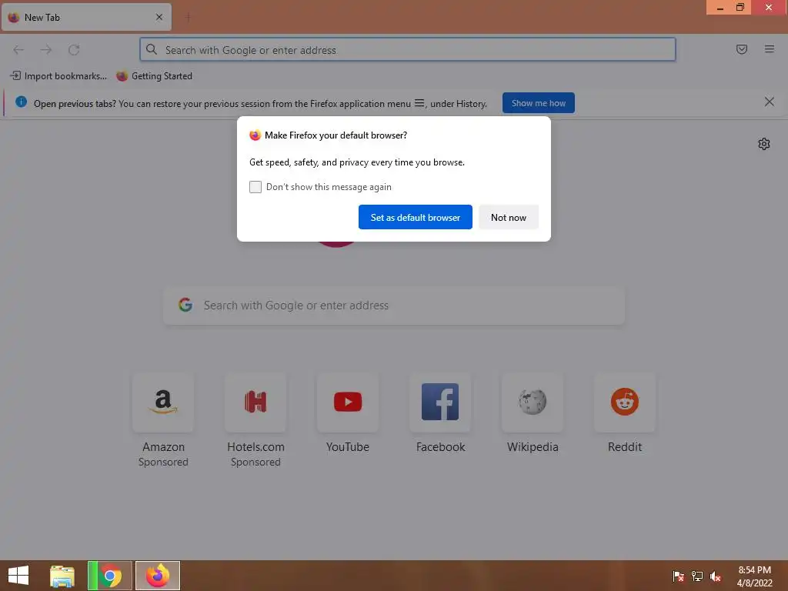
Task: Open Windows Start button
Action: (x=18, y=576)
